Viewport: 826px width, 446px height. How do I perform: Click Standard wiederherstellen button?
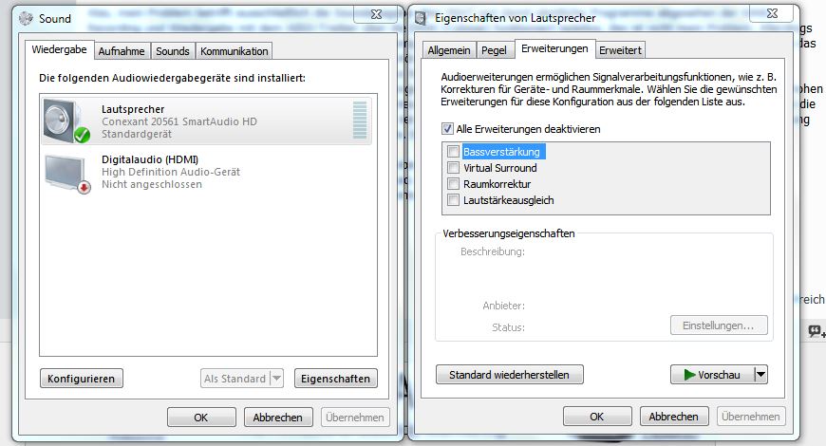click(x=509, y=375)
